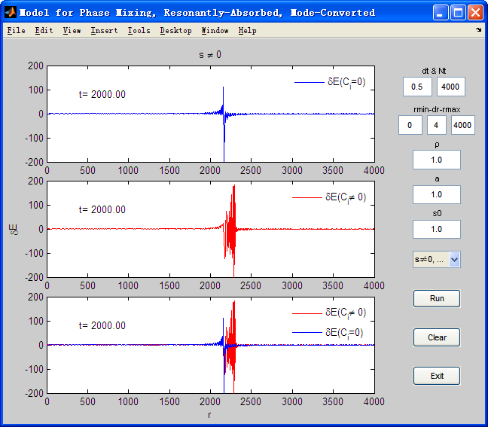Open the Insert menu
This screenshot has width=488, height=427.
click(x=104, y=30)
